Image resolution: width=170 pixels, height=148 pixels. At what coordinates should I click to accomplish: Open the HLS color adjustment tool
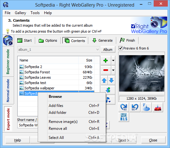[x=124, y=117]
